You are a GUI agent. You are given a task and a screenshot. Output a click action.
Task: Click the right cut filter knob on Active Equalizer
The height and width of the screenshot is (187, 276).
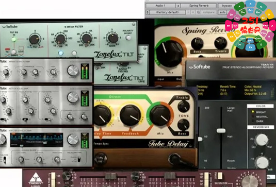(x=84, y=117)
